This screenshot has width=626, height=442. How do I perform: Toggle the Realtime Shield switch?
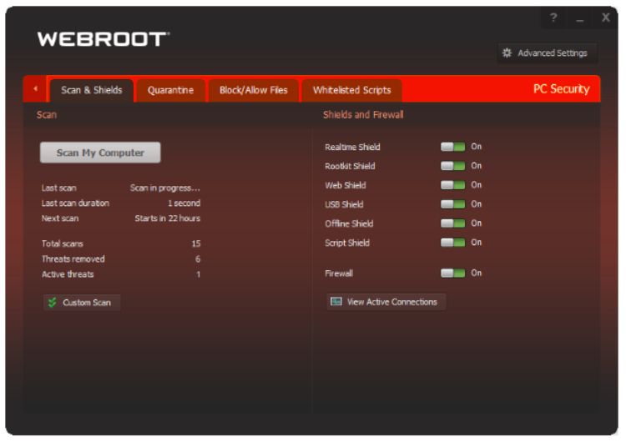pyautogui.click(x=452, y=147)
